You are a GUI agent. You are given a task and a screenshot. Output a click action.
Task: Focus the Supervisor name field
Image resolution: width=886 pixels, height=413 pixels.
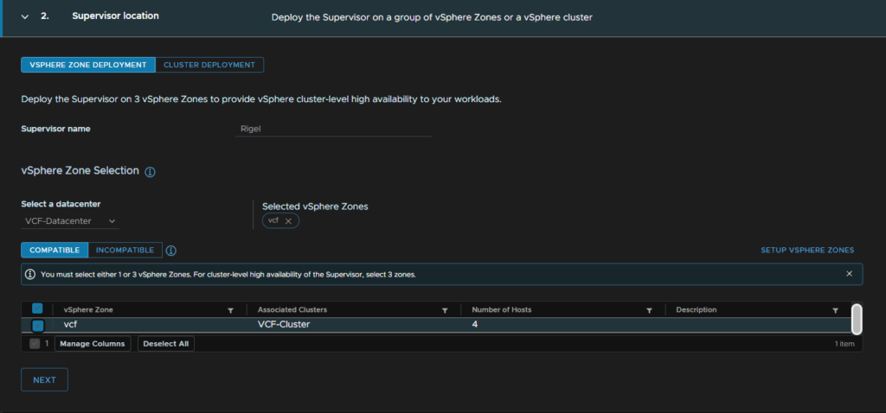[333, 129]
